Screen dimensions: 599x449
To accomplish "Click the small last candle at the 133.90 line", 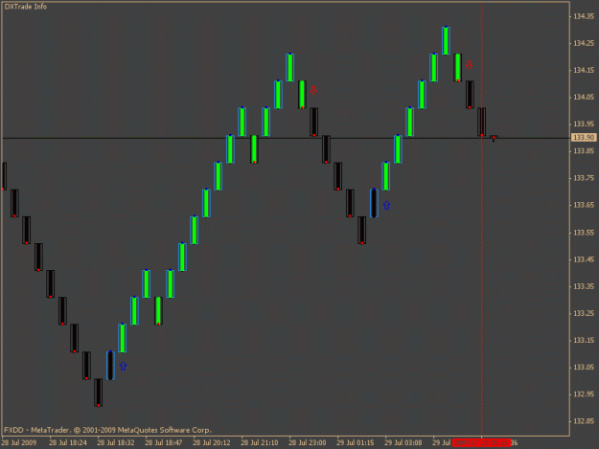I will click(x=494, y=138).
